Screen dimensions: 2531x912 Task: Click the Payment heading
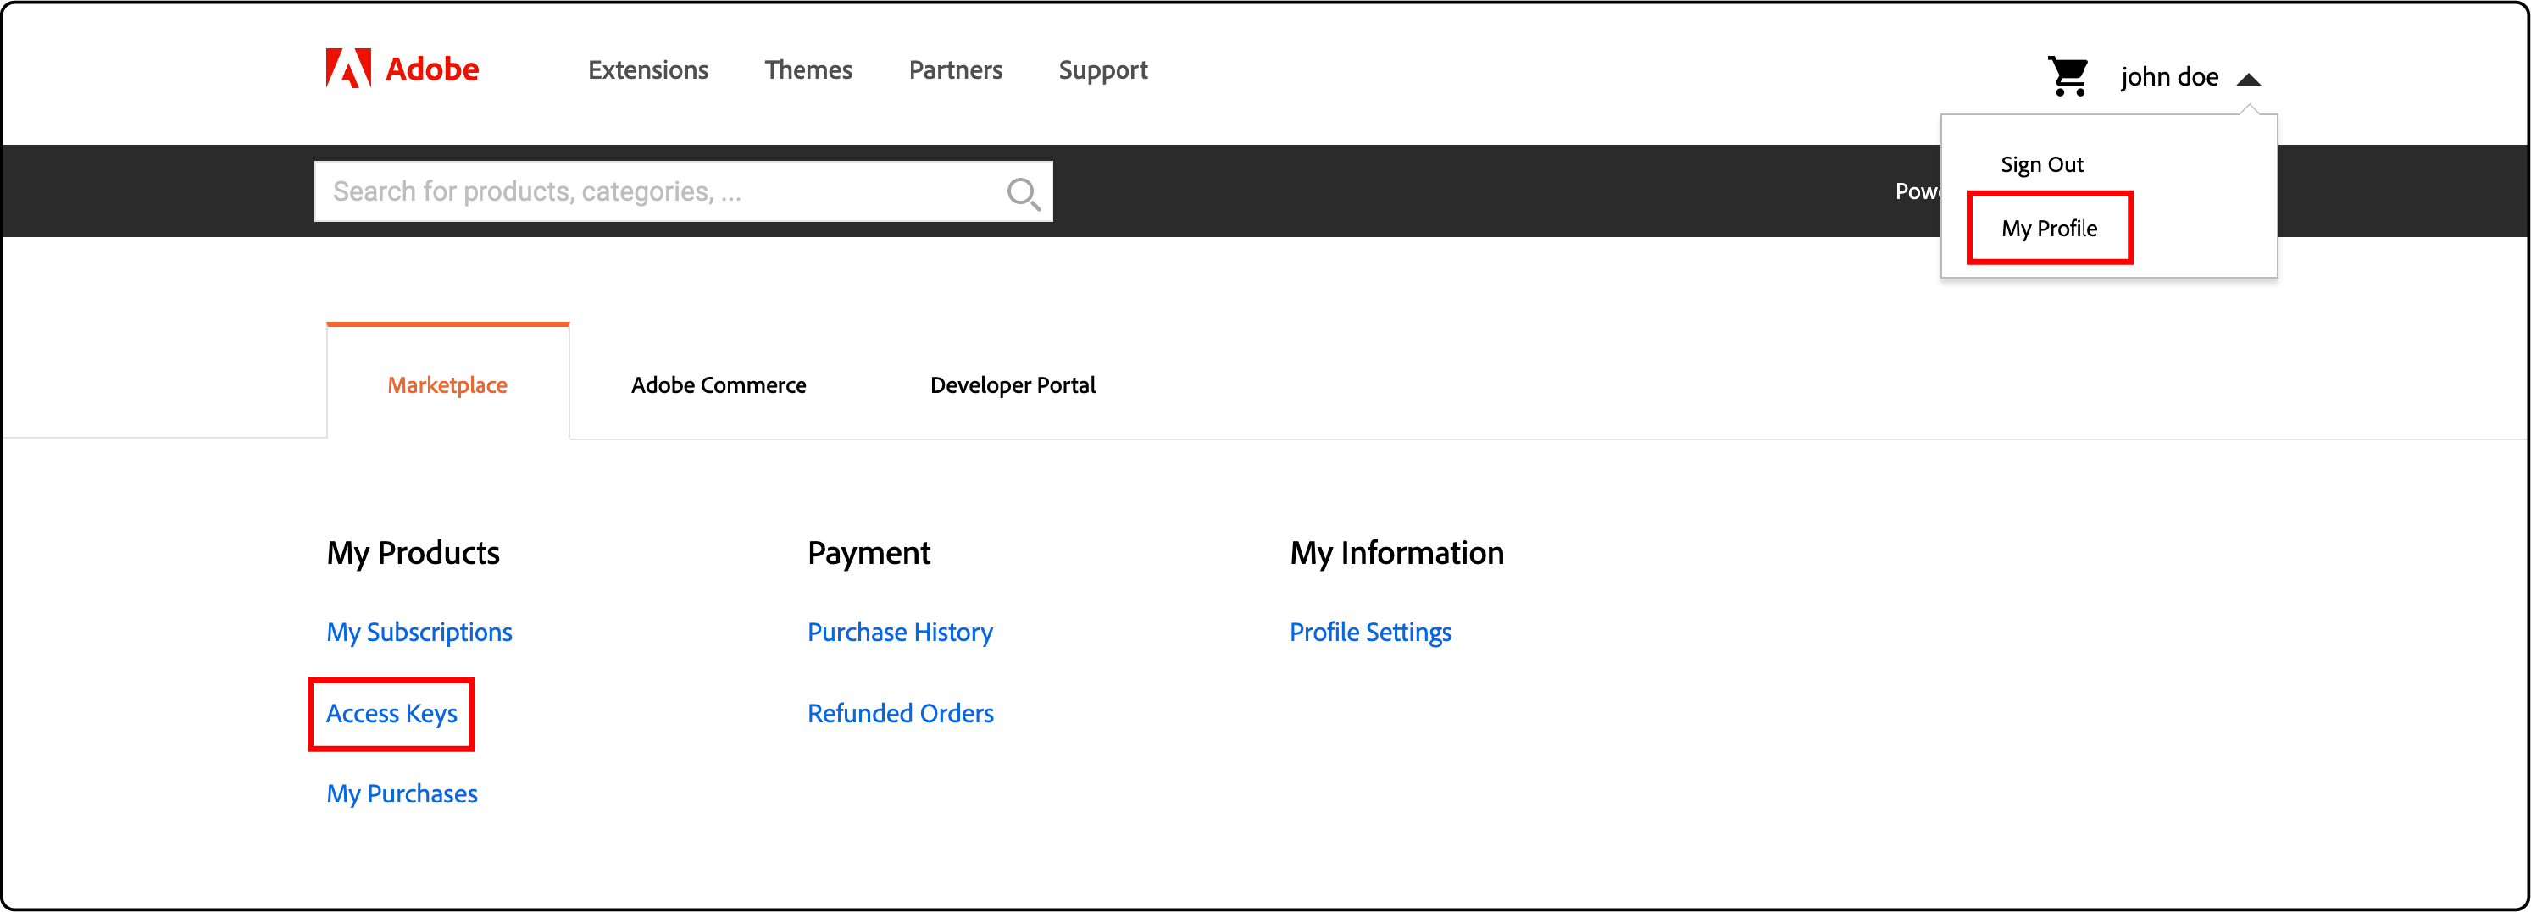(x=869, y=553)
